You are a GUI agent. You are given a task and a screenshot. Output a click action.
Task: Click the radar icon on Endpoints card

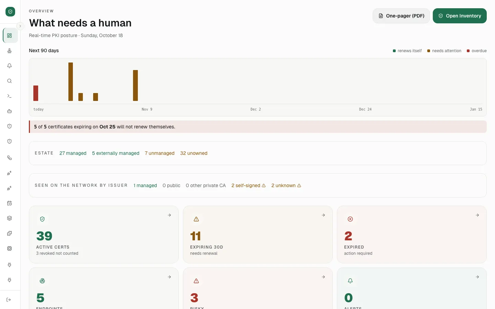coord(42,281)
